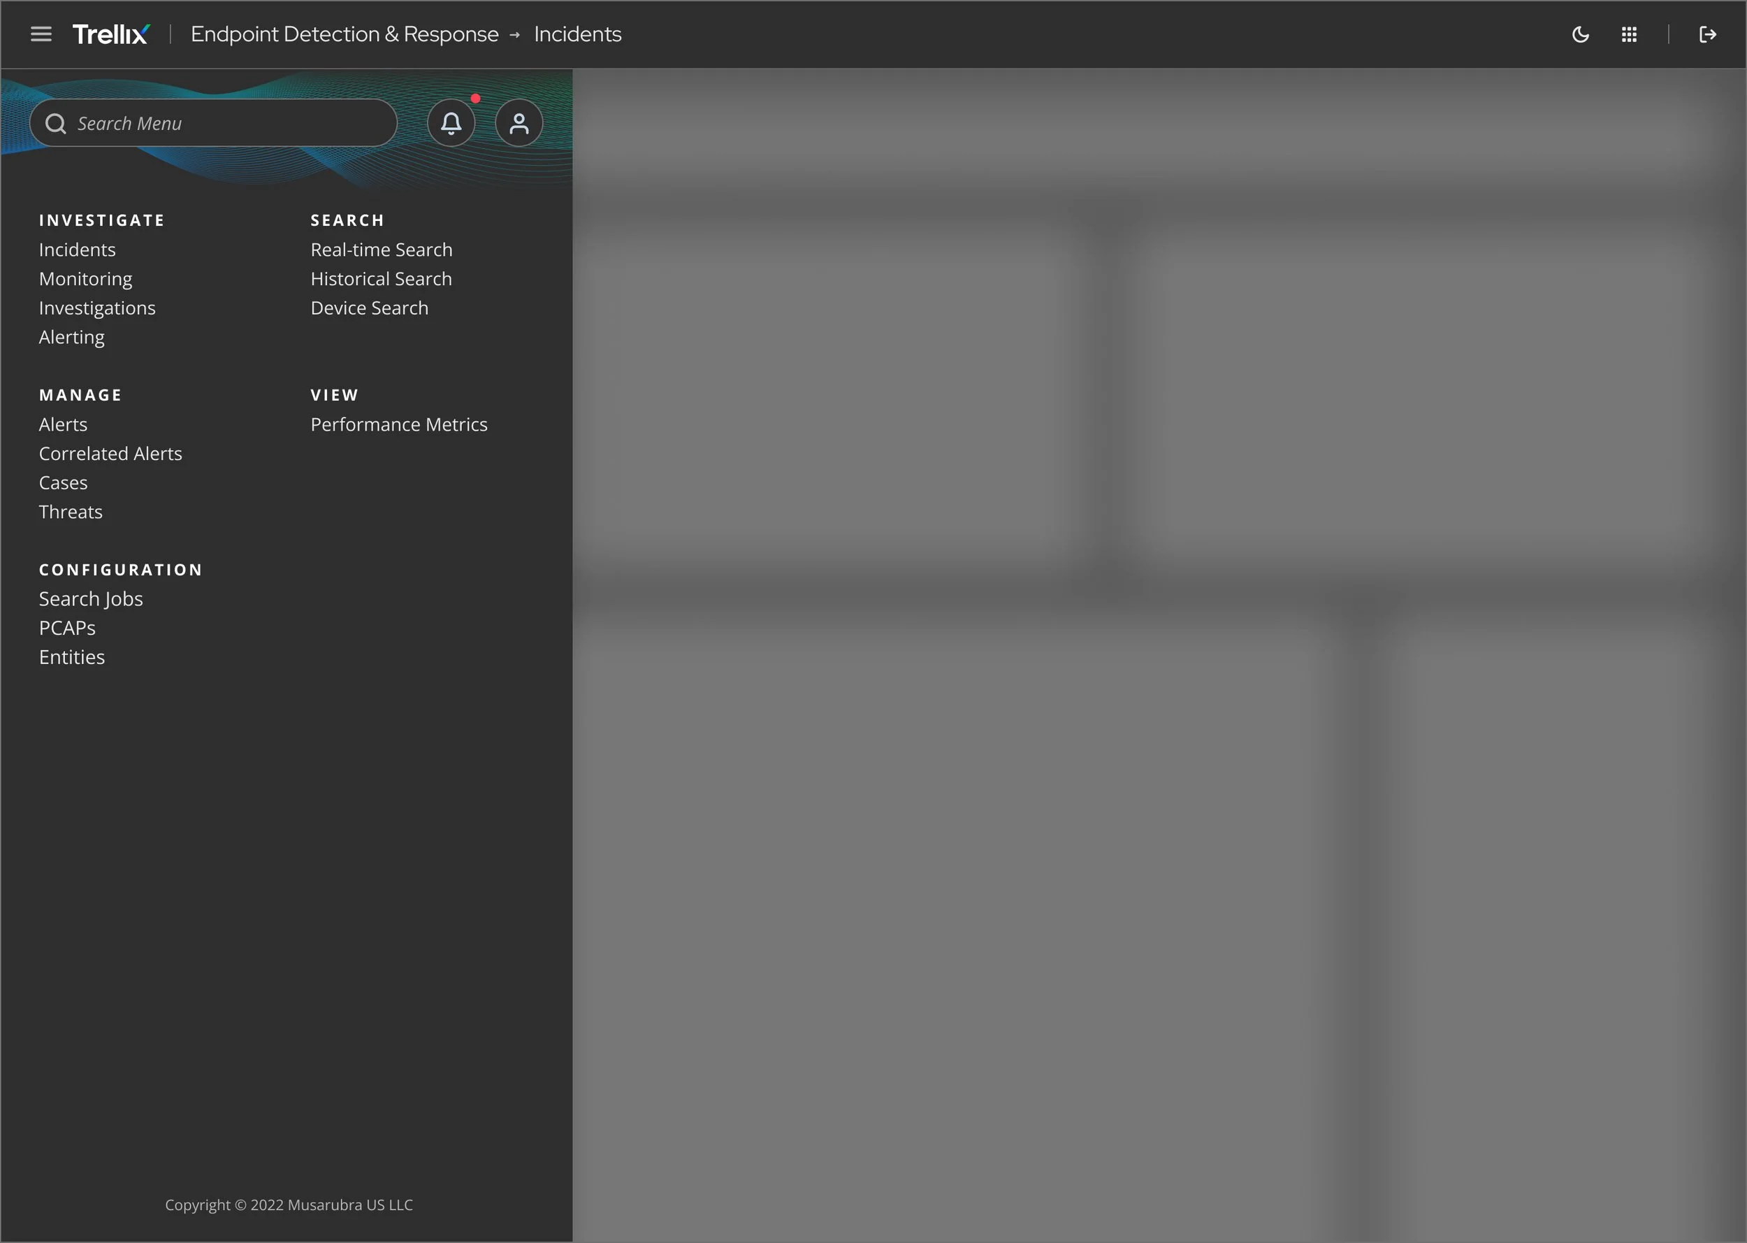Open Incidents under Investigate
Screen dimensions: 1747x1243
(76, 249)
